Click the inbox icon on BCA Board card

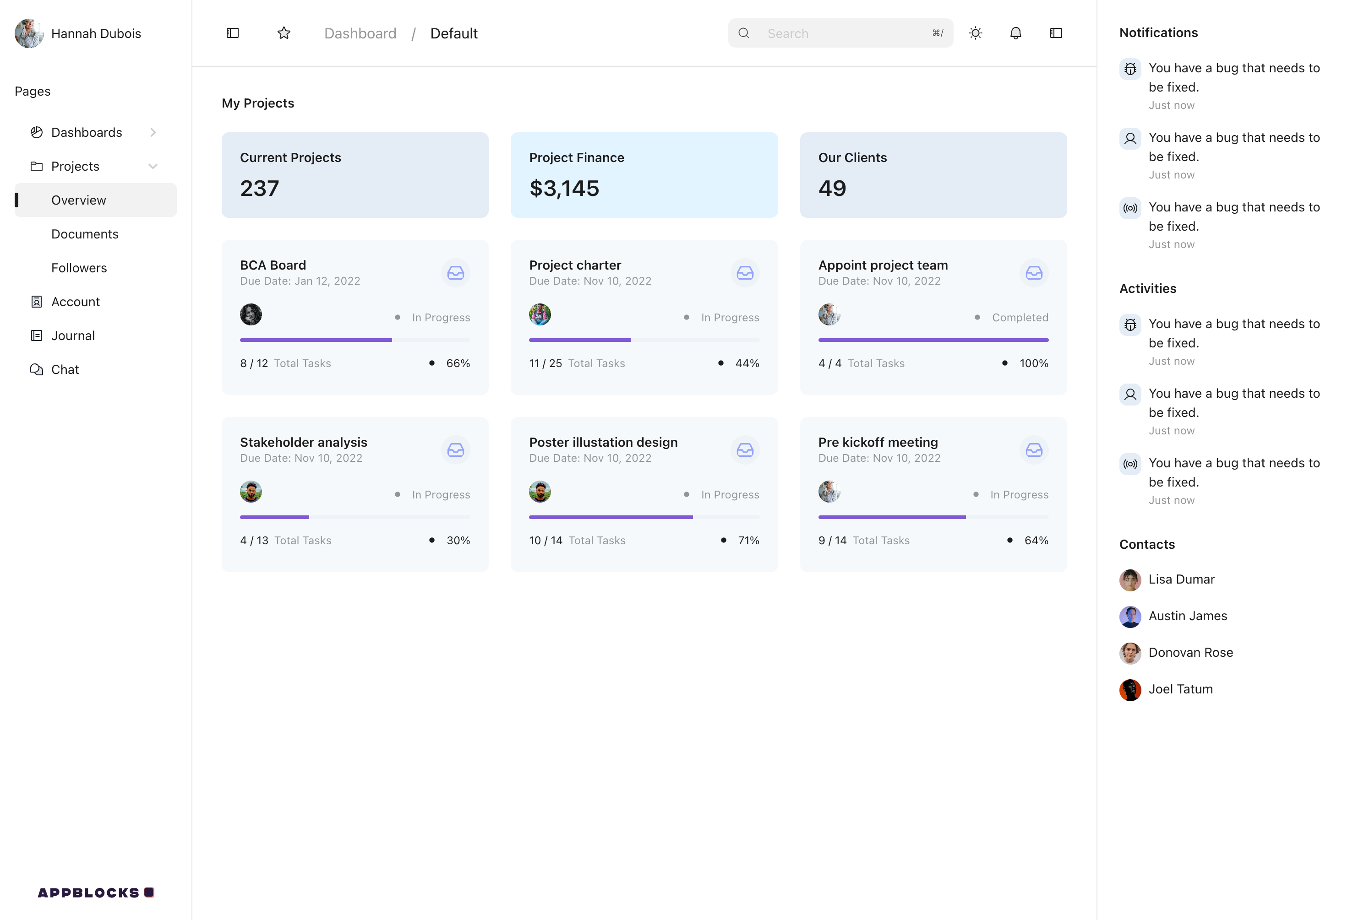455,272
